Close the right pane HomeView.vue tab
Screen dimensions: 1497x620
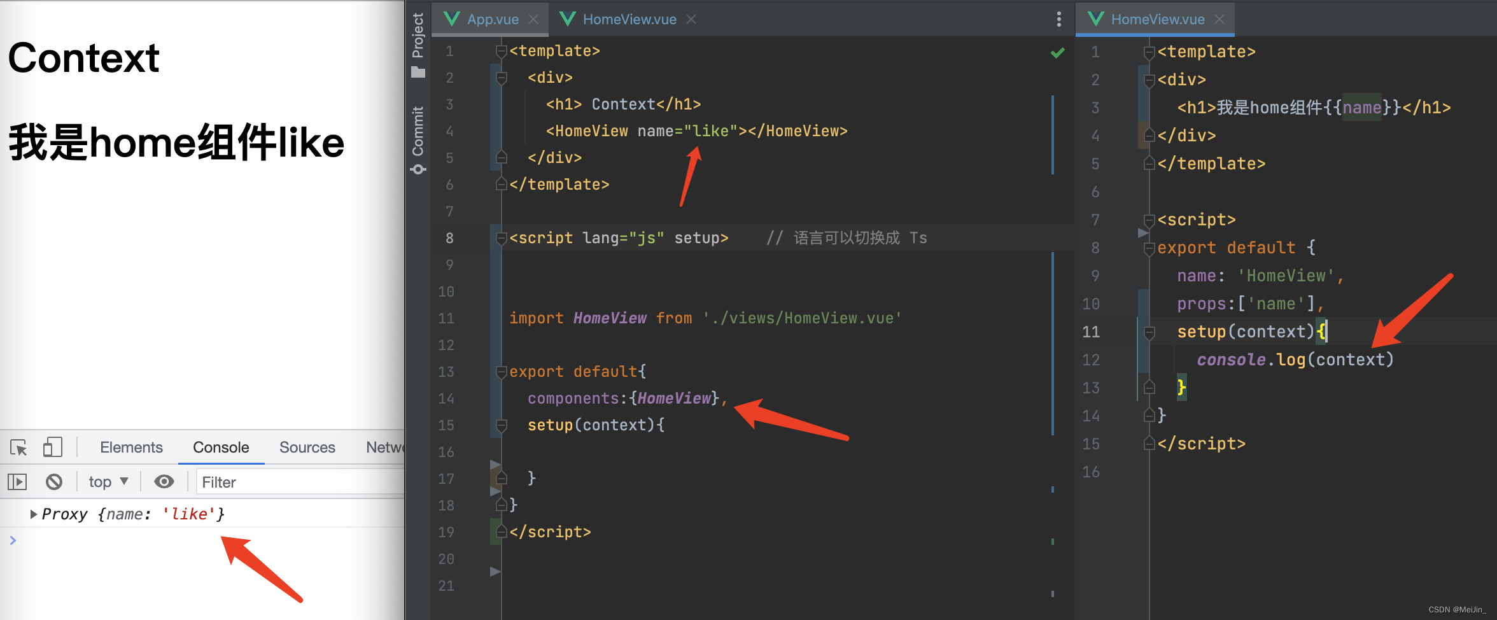[x=1219, y=19]
